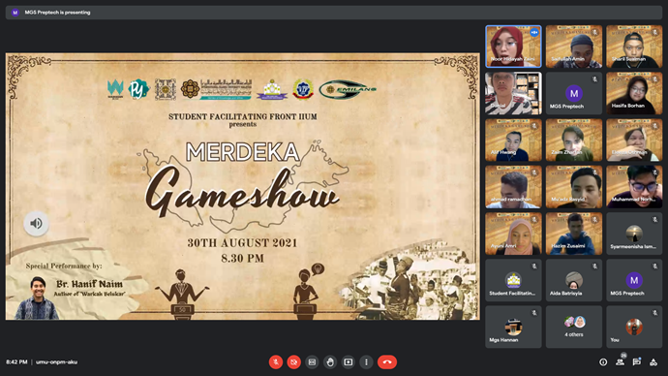
Task: Click the mic-off icon on Hazim Zusaimi tile
Action: point(594,220)
